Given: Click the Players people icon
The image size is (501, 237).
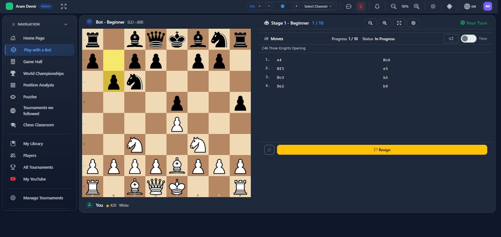Looking at the screenshot, I should pos(13,156).
